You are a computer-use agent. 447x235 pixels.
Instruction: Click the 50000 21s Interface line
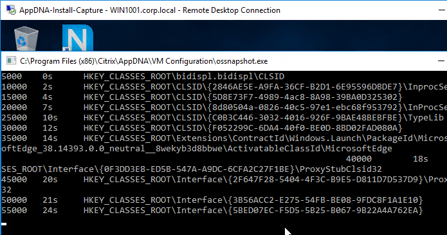[x=212, y=200]
